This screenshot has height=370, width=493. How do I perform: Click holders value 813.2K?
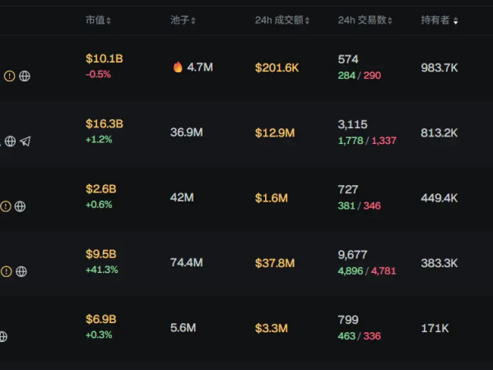coord(440,133)
